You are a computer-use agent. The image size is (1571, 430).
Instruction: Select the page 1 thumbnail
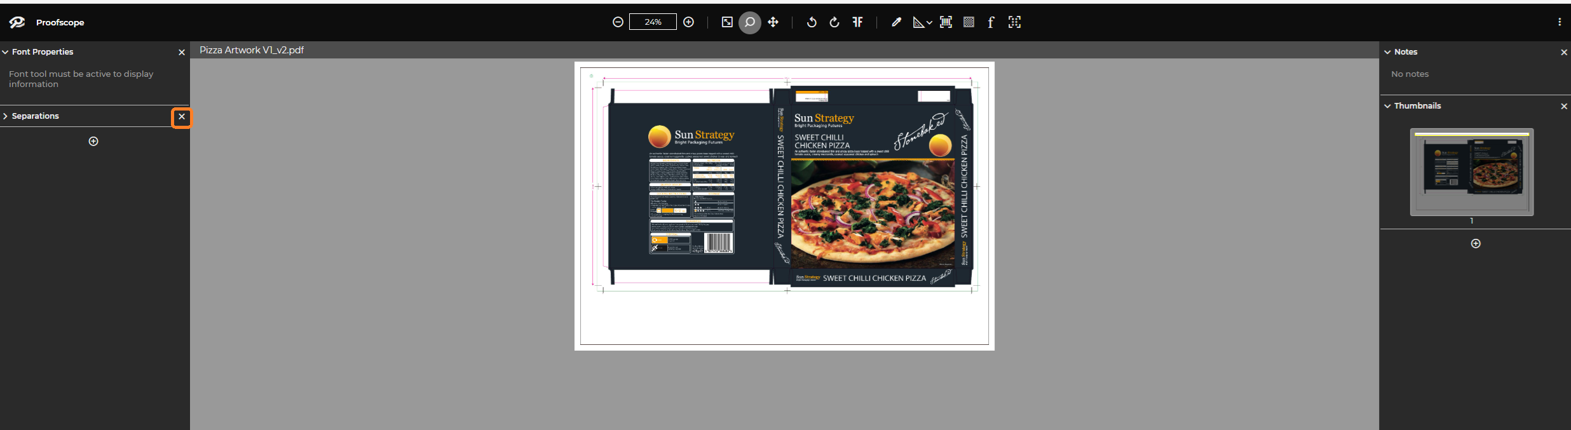(x=1471, y=172)
